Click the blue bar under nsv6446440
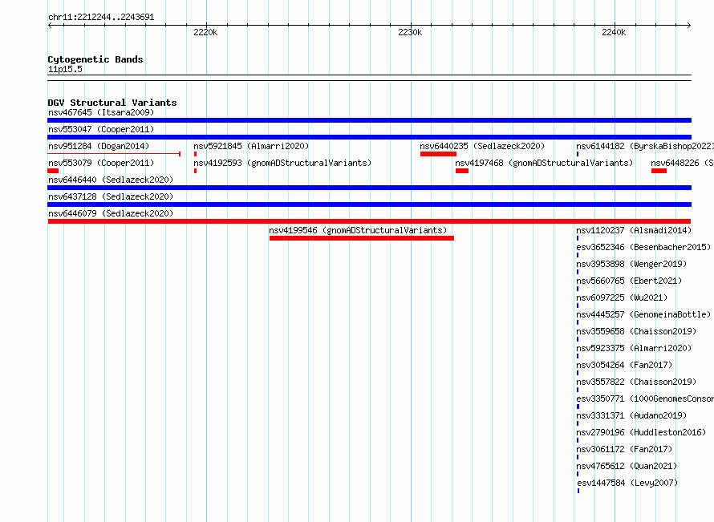The width and height of the screenshot is (714, 522). pos(369,188)
